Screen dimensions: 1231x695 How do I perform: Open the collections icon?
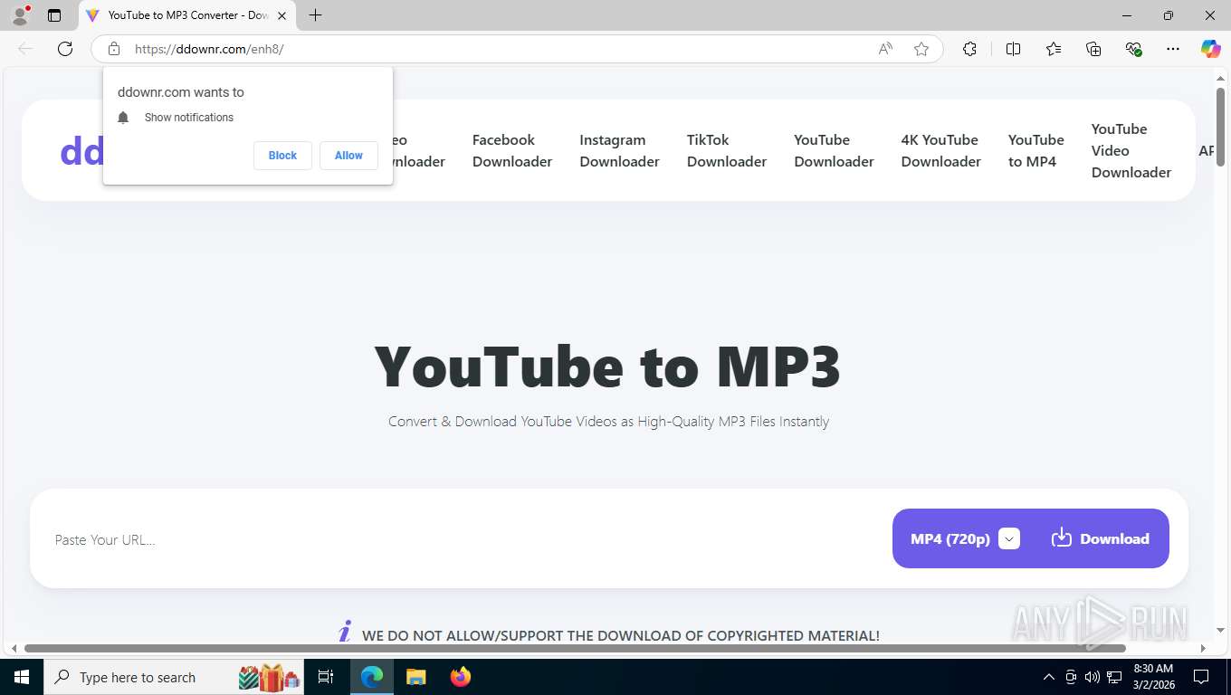click(1093, 49)
